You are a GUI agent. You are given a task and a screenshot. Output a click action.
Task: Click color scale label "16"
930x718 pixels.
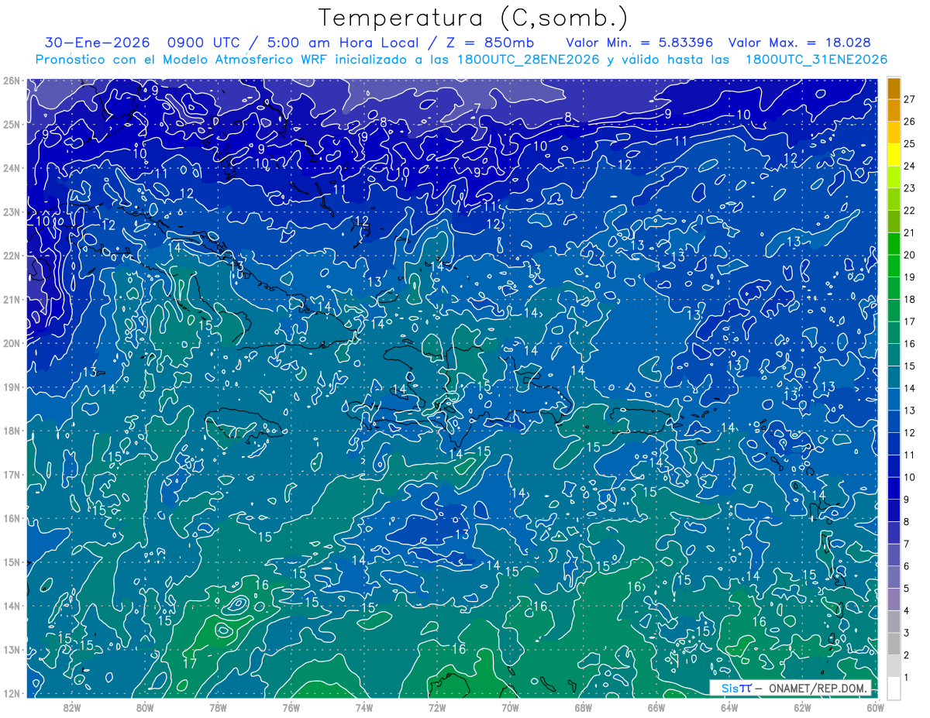pos(910,344)
